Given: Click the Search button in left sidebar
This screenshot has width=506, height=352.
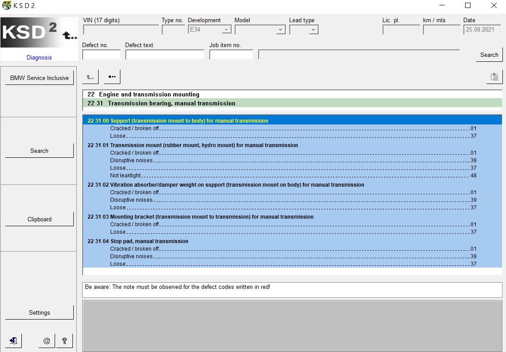Looking at the screenshot, I should [40, 151].
